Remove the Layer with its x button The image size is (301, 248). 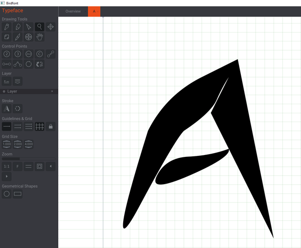click(x=52, y=92)
